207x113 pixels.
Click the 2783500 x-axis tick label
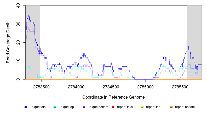(x=42, y=86)
